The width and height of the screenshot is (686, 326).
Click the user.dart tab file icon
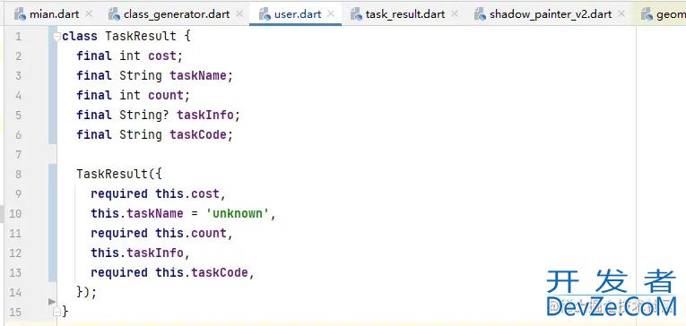pos(265,14)
